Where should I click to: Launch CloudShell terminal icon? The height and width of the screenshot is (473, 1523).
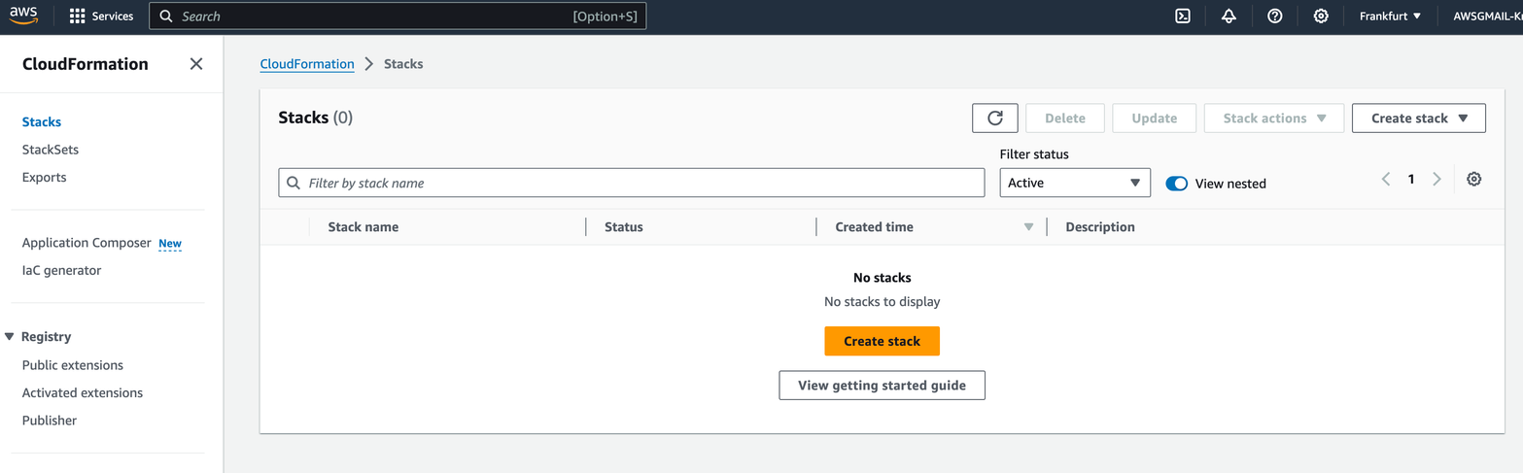click(1183, 16)
